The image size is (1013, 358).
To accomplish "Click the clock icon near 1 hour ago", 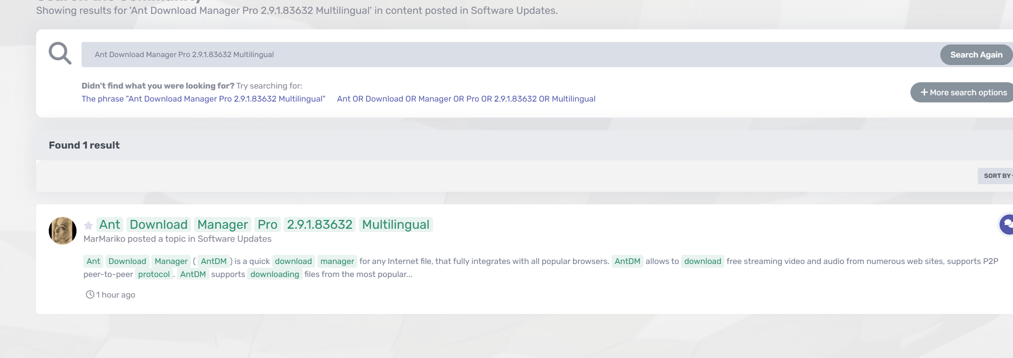I will point(90,295).
